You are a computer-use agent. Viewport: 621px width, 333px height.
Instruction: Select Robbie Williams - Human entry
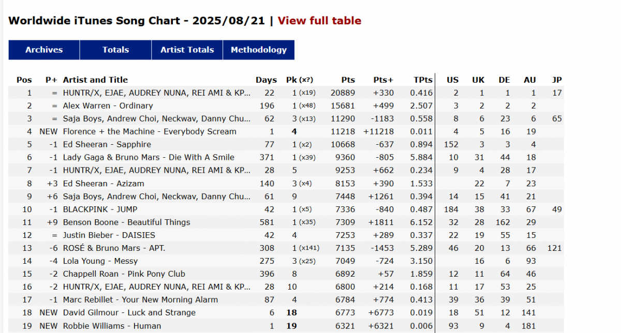(x=112, y=326)
